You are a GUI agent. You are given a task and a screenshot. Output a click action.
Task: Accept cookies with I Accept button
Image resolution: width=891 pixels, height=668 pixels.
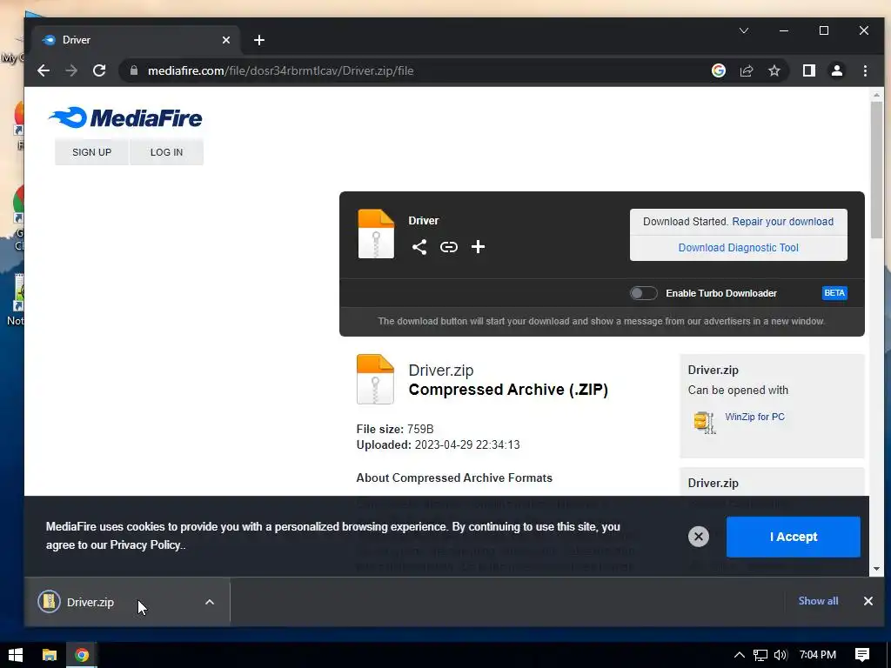794,537
